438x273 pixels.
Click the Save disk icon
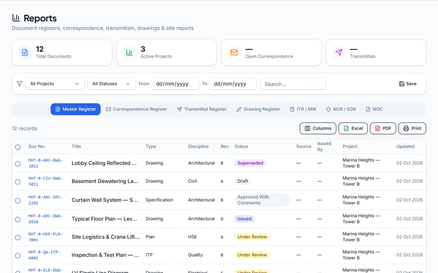(x=402, y=84)
